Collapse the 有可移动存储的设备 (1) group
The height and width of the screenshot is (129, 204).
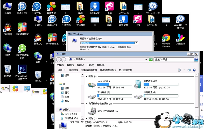tap(87, 103)
